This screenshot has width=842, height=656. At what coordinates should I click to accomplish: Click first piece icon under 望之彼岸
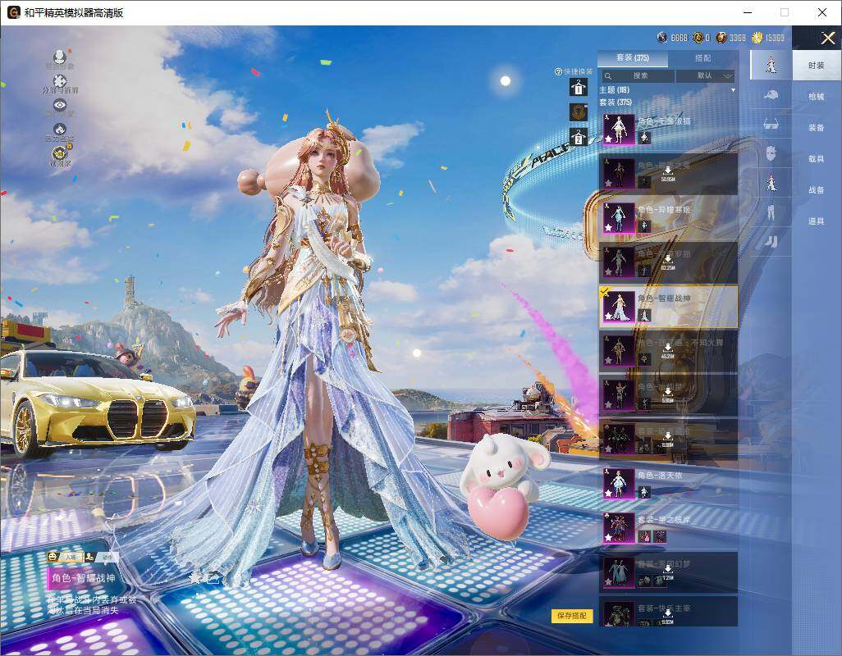pyautogui.click(x=644, y=536)
